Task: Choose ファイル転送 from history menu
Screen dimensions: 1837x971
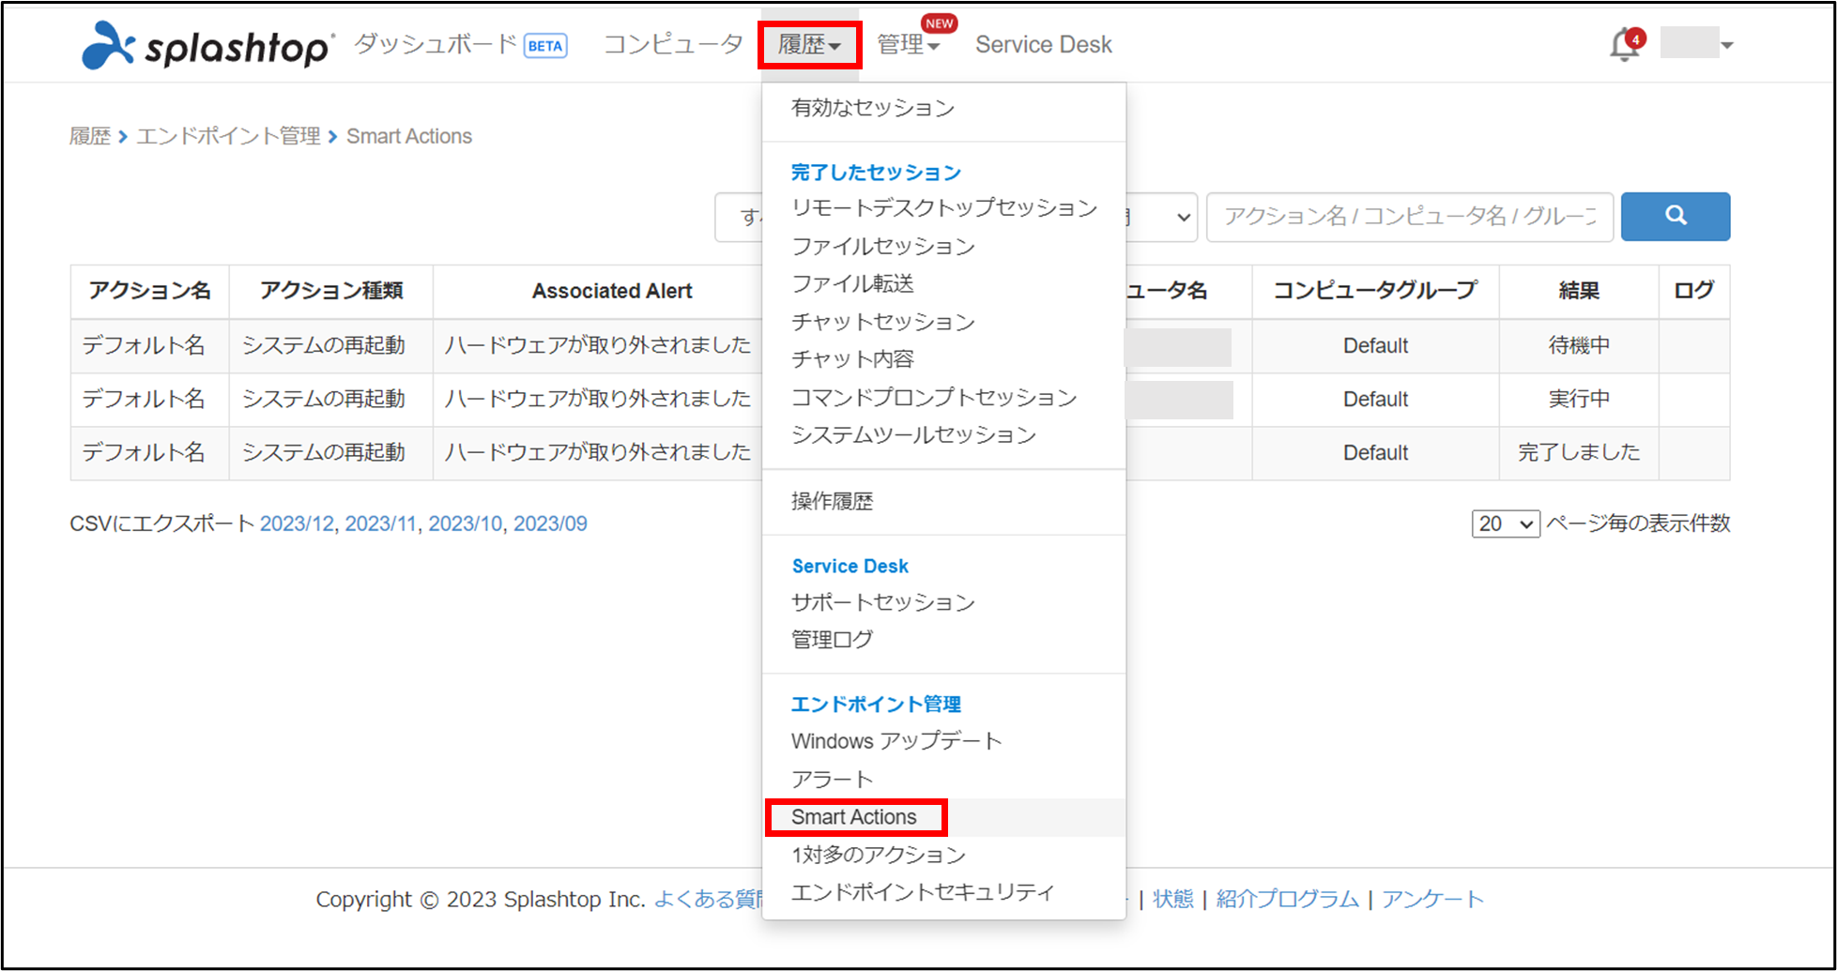Action: coord(852,283)
